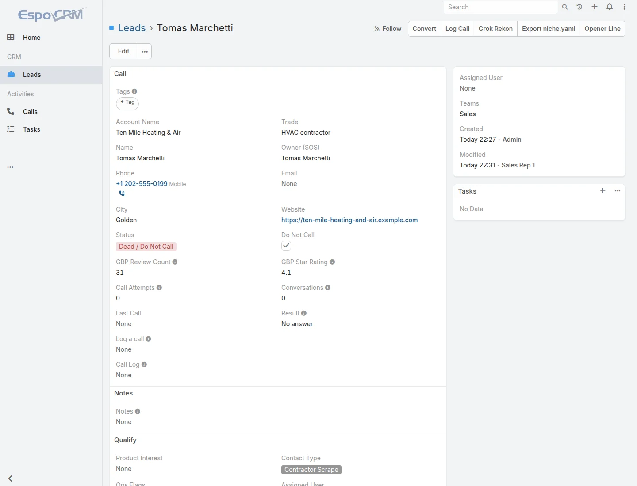Open the Leads breadcrumb link
Image resolution: width=637 pixels, height=486 pixels.
coord(132,28)
